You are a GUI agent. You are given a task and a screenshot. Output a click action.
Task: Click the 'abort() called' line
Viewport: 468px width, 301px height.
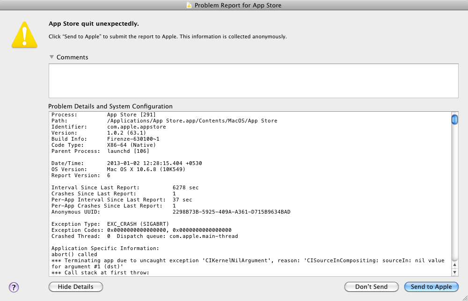tap(74, 255)
